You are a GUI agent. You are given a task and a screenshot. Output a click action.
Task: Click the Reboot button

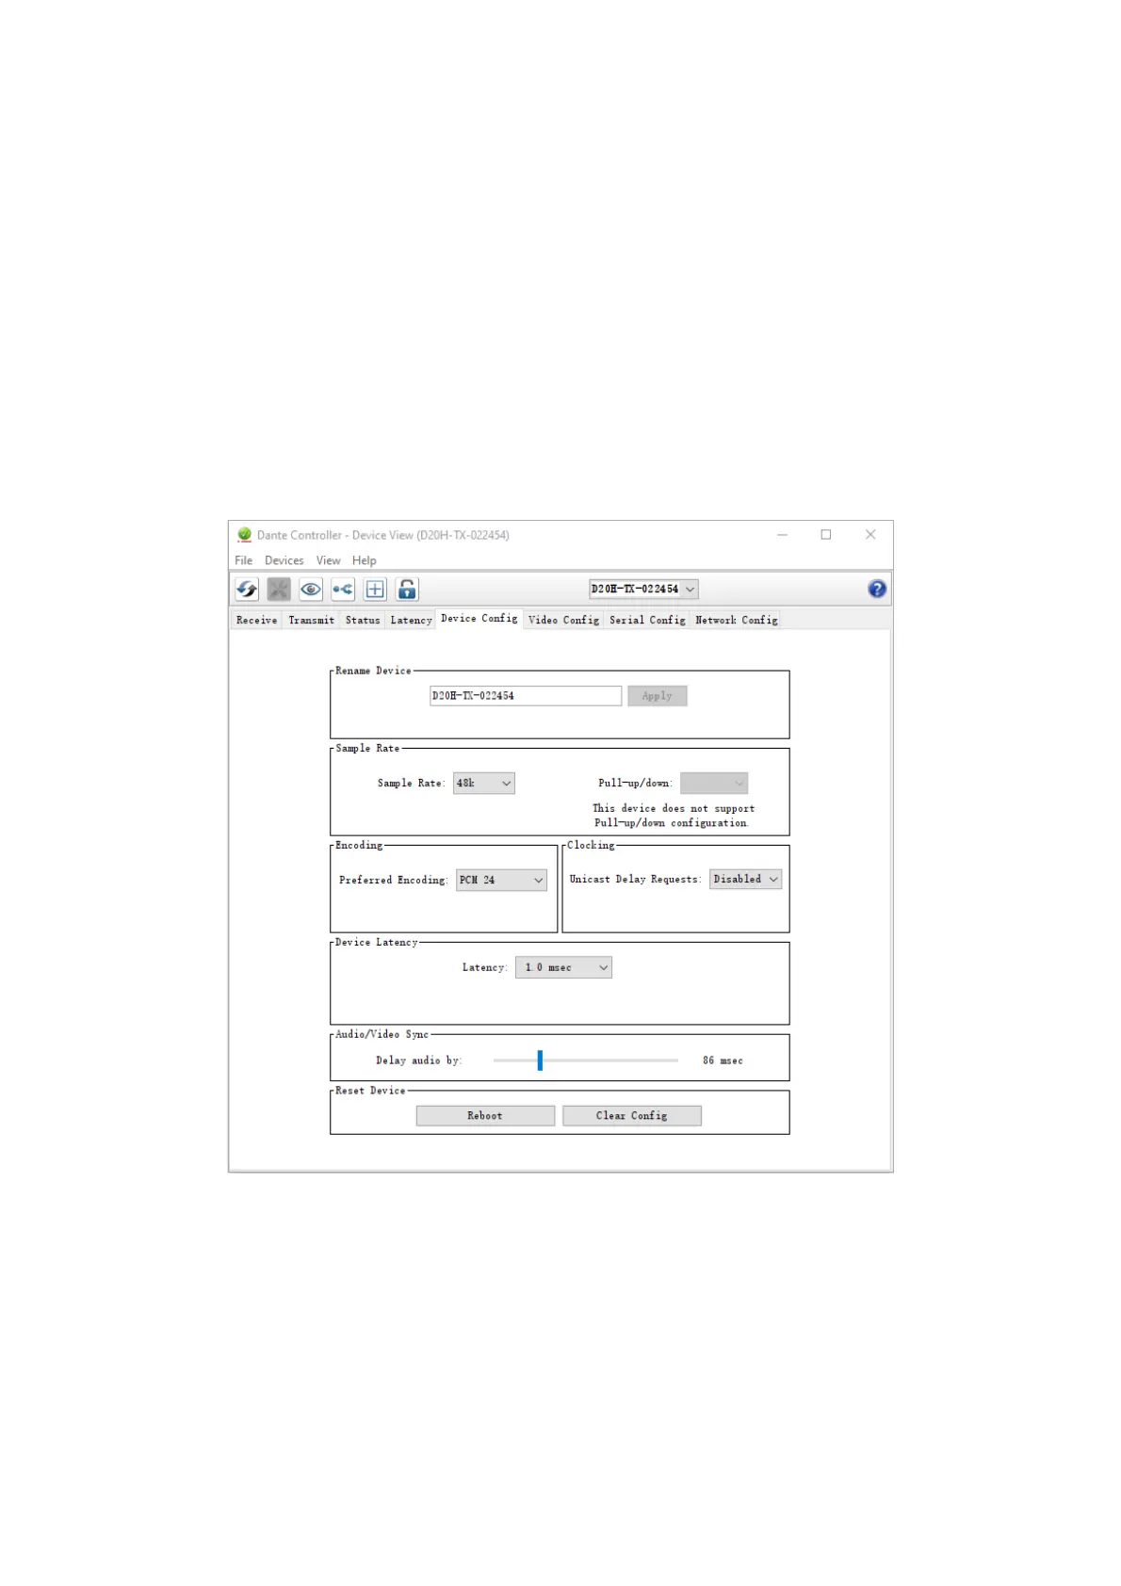(x=485, y=1116)
